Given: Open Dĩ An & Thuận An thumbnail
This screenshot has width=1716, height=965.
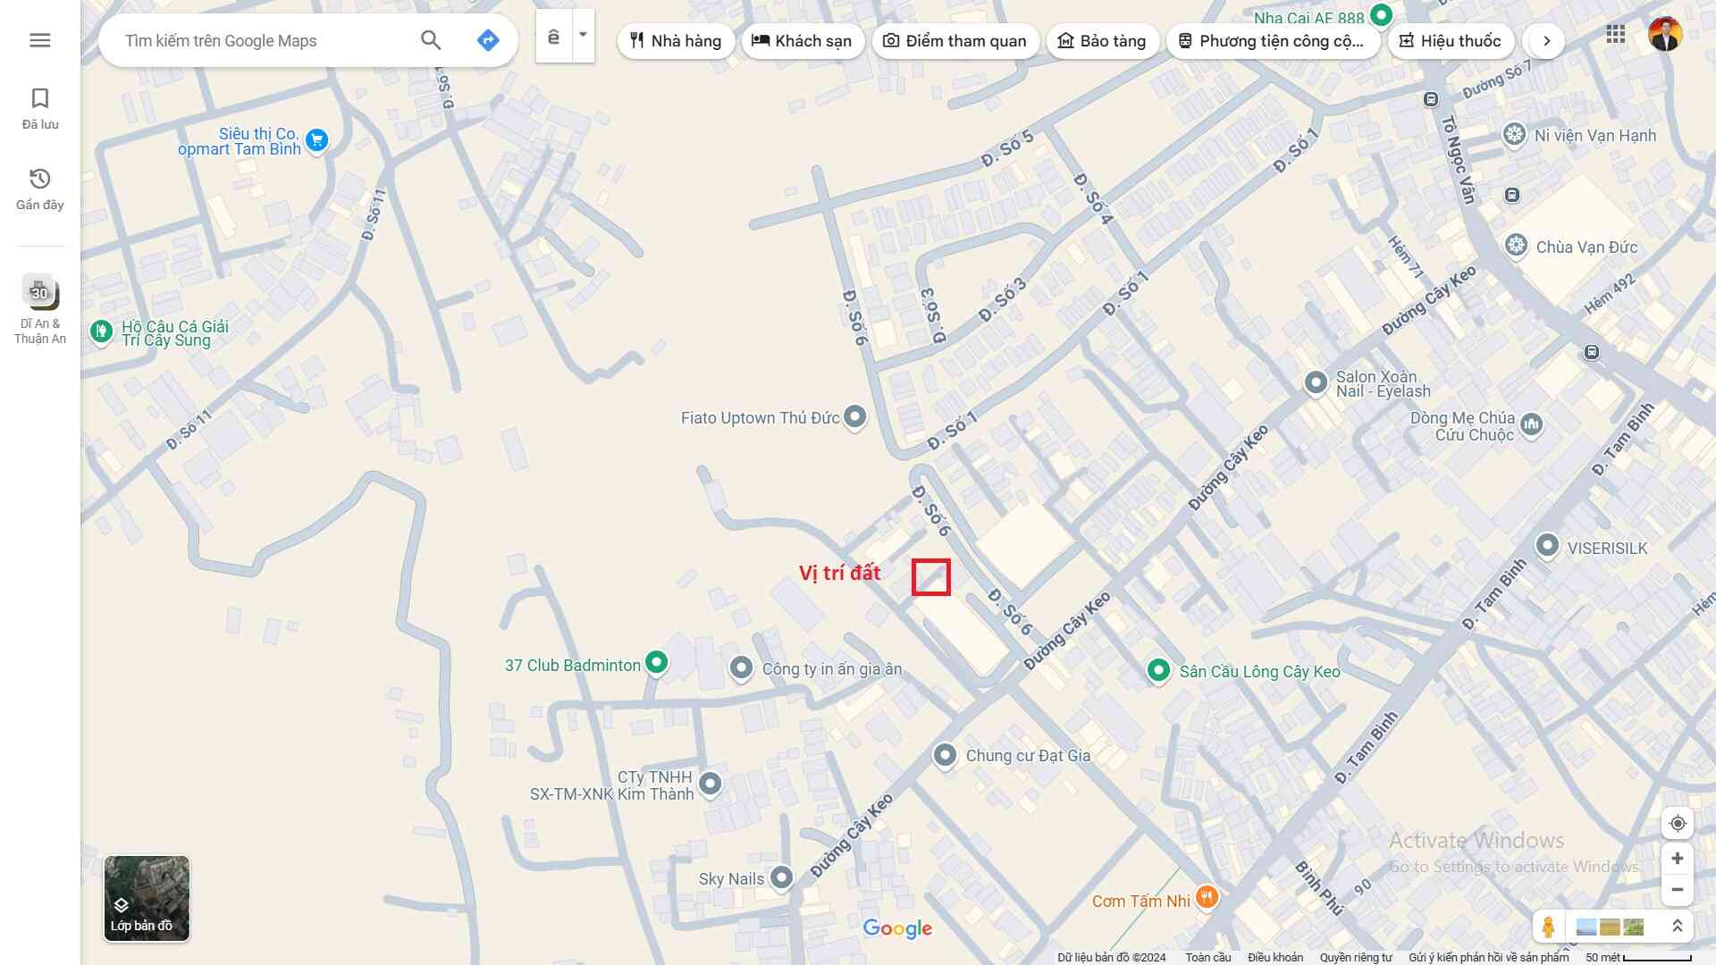Looking at the screenshot, I should click(40, 308).
